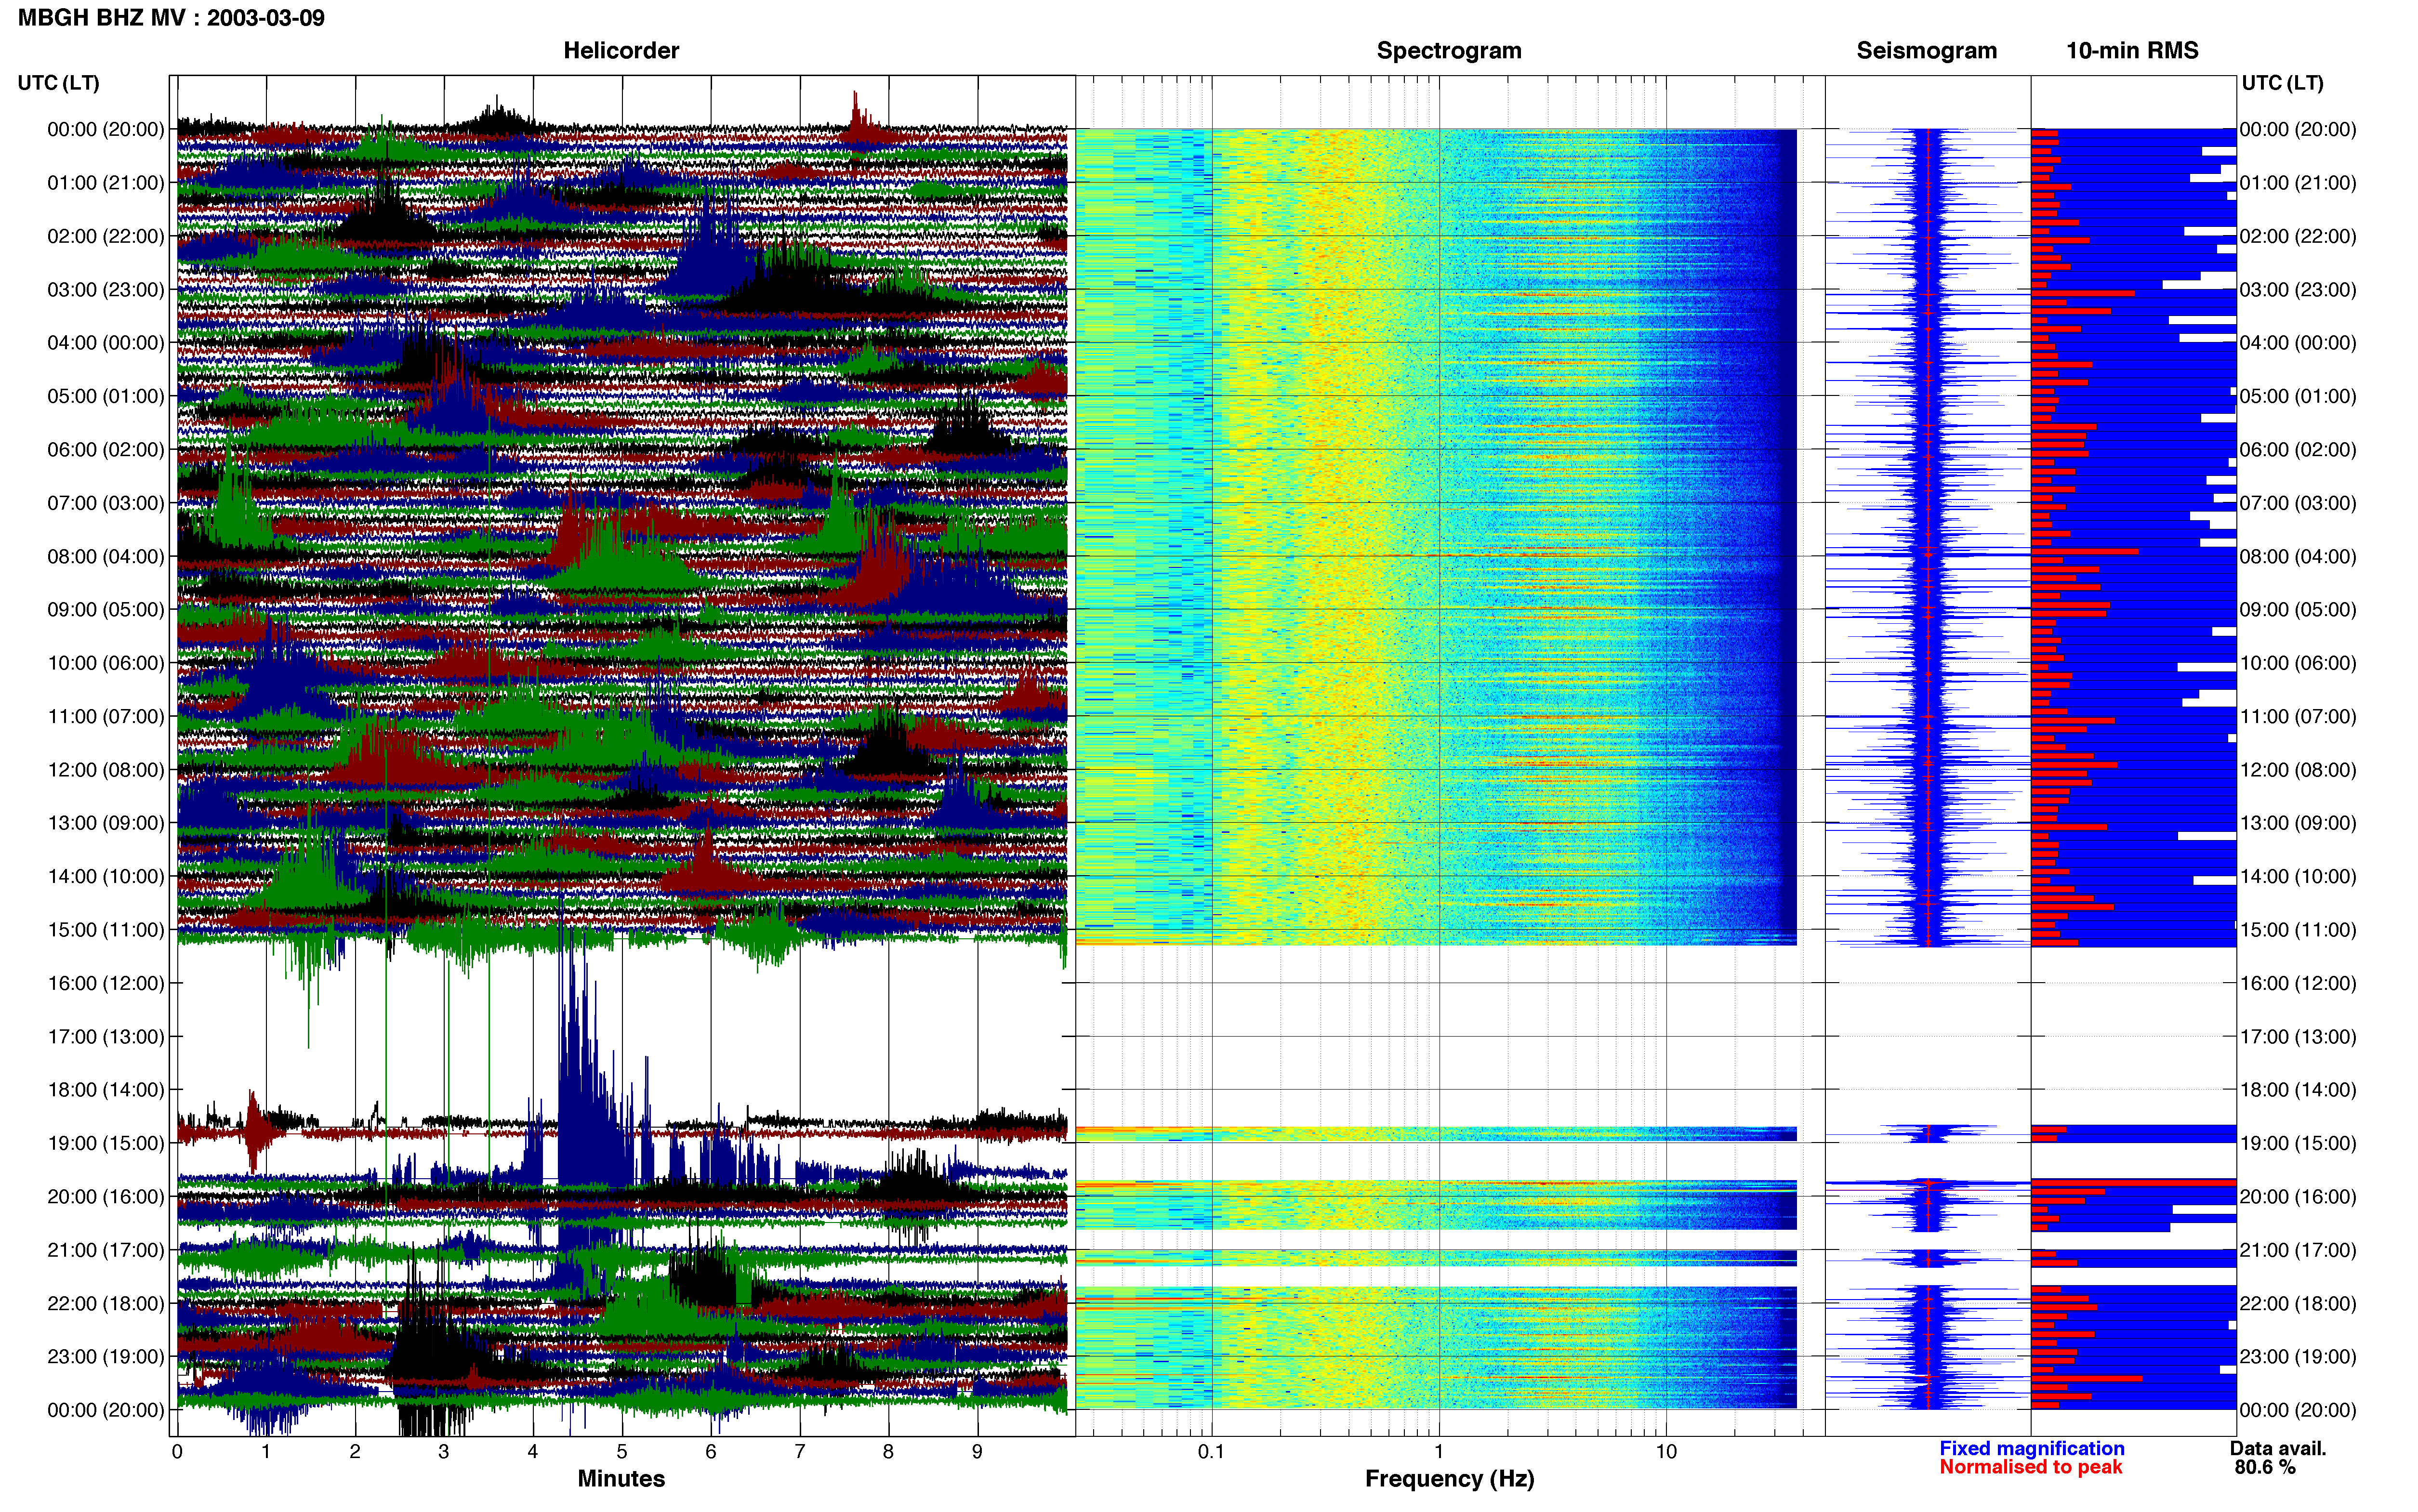Click the left 03:00 (23:00) time label
Viewport: 2418px width, 1512px height.
106,290
